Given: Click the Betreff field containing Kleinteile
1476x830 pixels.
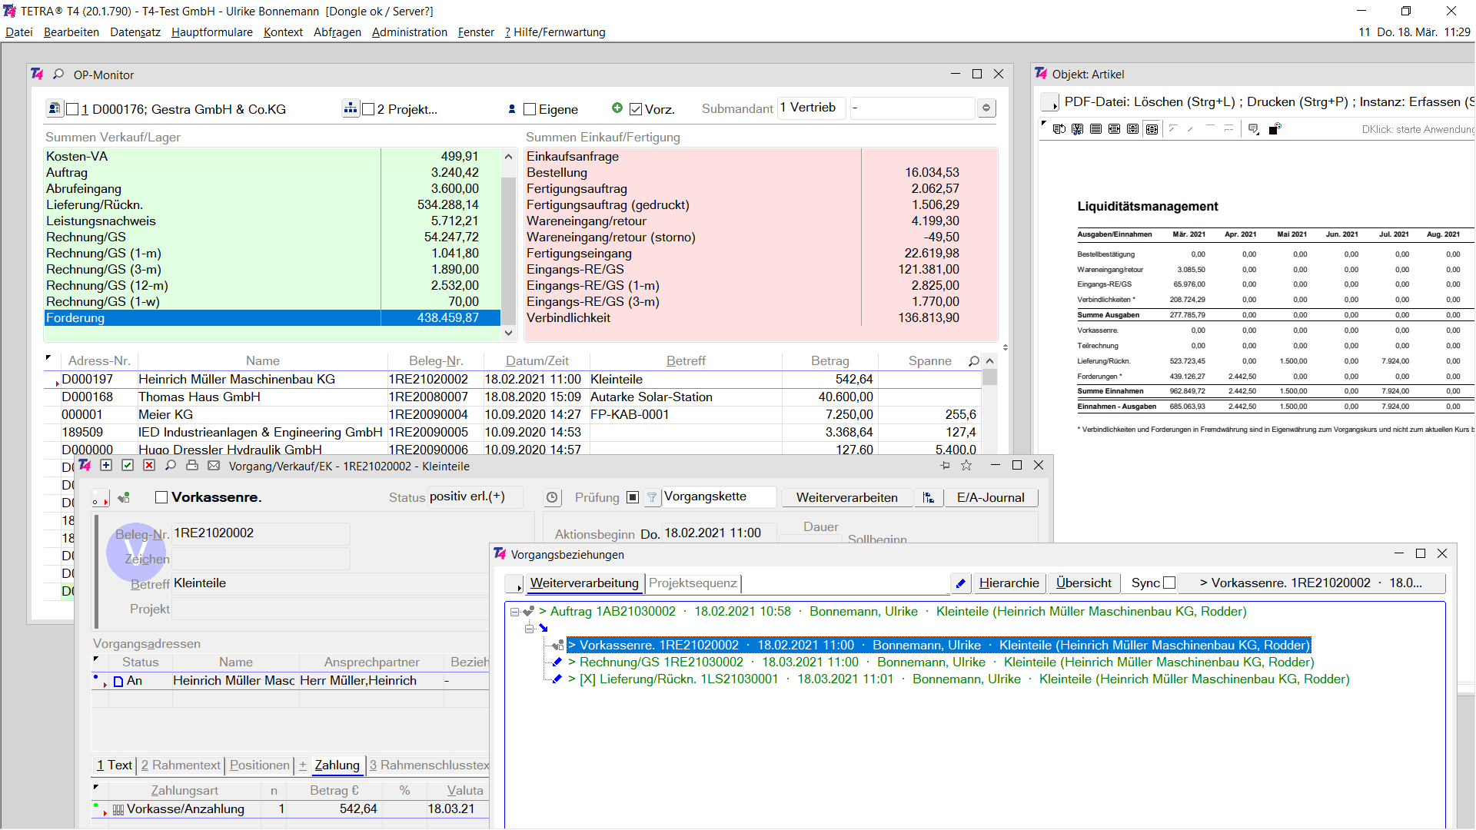Looking at the screenshot, I should [331, 583].
